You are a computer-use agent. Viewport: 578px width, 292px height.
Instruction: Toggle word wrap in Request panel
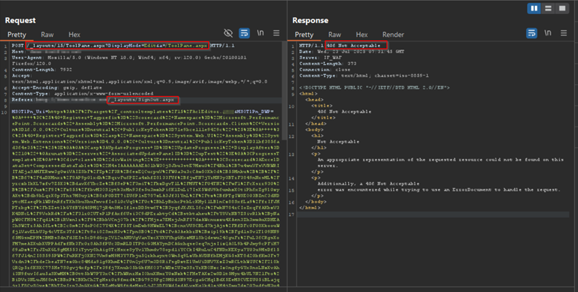(x=244, y=33)
